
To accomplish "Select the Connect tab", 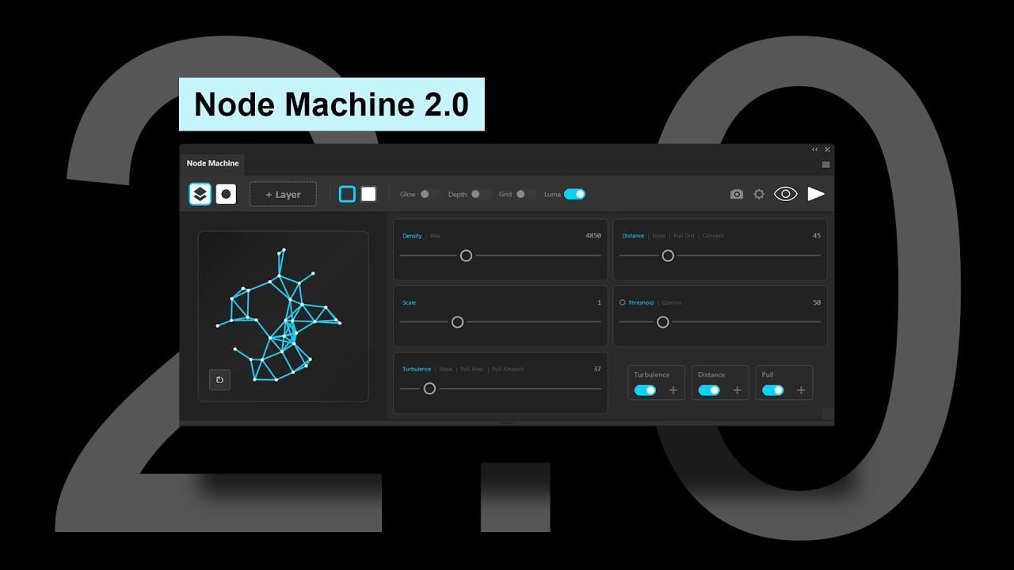I will tap(713, 236).
